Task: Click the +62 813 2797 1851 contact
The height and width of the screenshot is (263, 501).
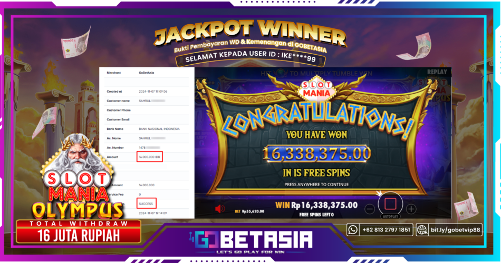Action: pyautogui.click(x=386, y=230)
